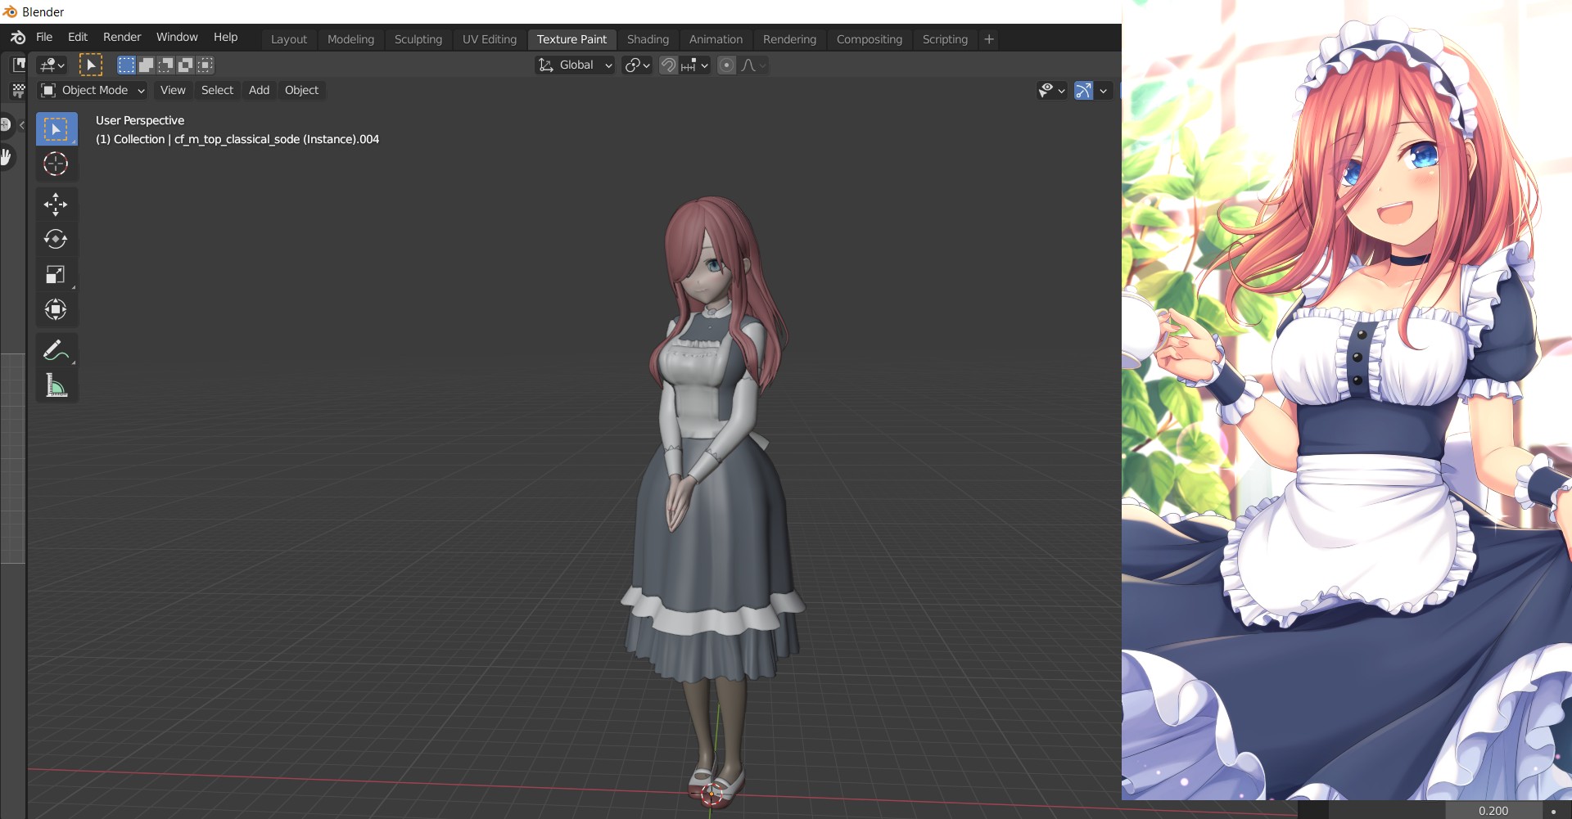The image size is (1572, 819).
Task: Open the viewport Select menu
Action: pos(217,90)
